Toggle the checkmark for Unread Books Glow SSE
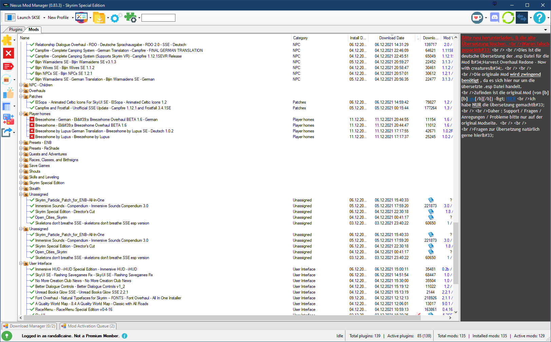The image size is (551, 342). tap(32, 292)
